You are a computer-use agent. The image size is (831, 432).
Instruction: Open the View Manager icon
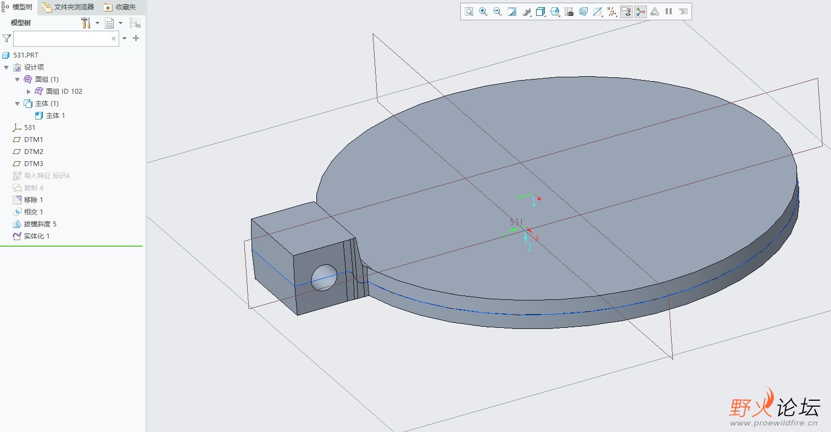pyautogui.click(x=555, y=12)
